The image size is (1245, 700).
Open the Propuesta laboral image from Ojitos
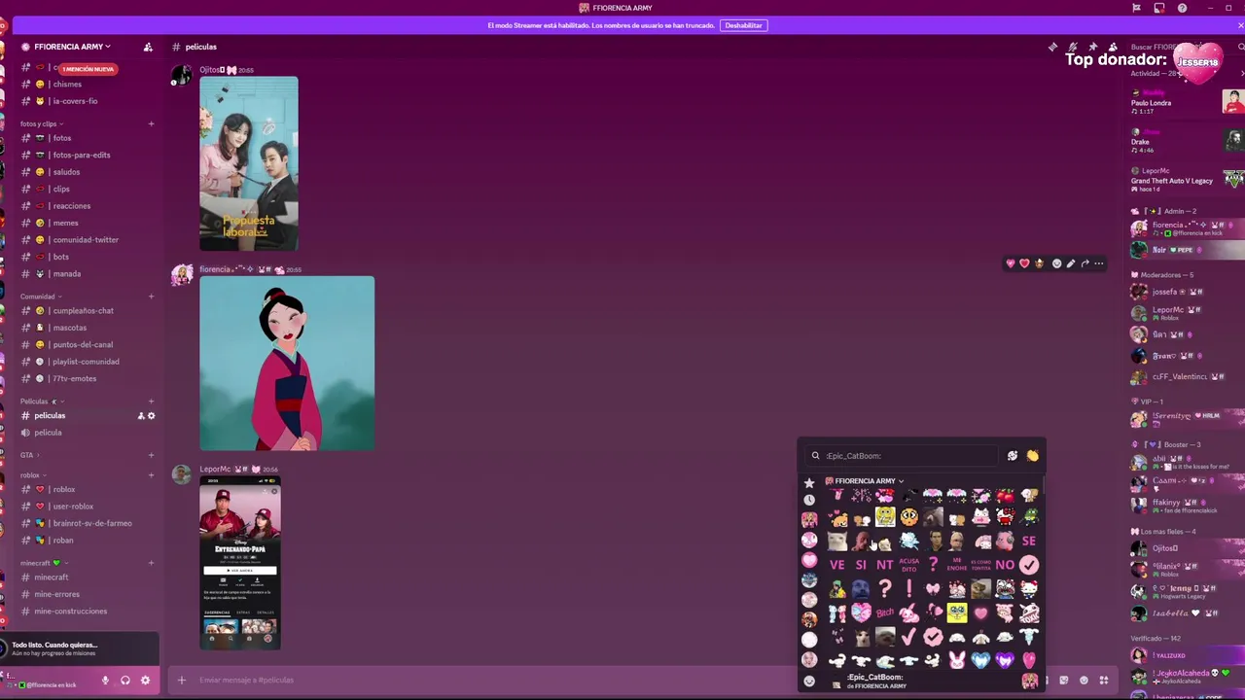click(x=249, y=163)
